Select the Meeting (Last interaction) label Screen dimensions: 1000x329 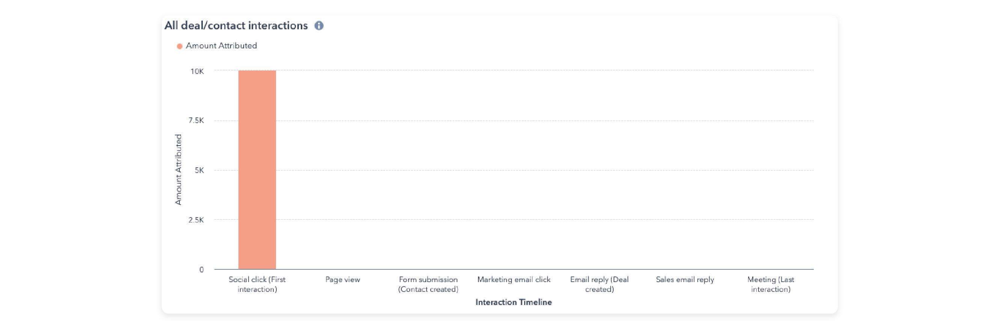pyautogui.click(x=771, y=284)
